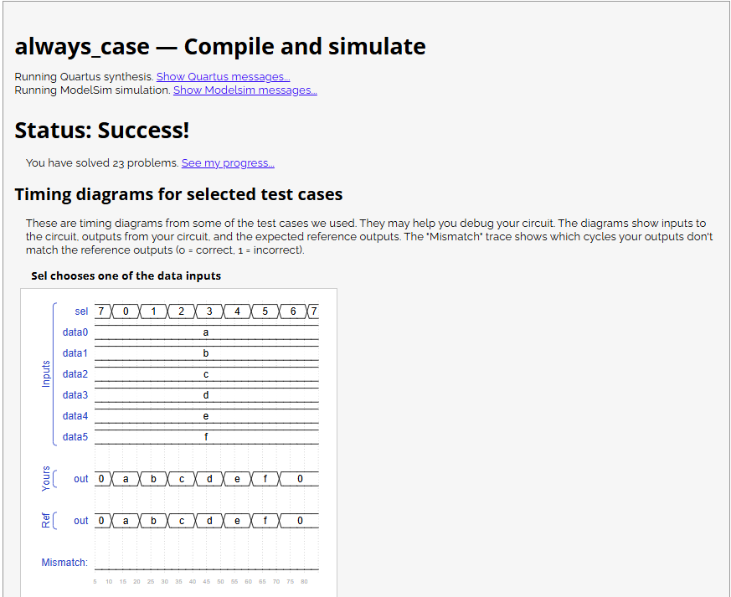Select the sel signal label
Image resolution: width=731 pixels, height=597 pixels.
(81, 311)
